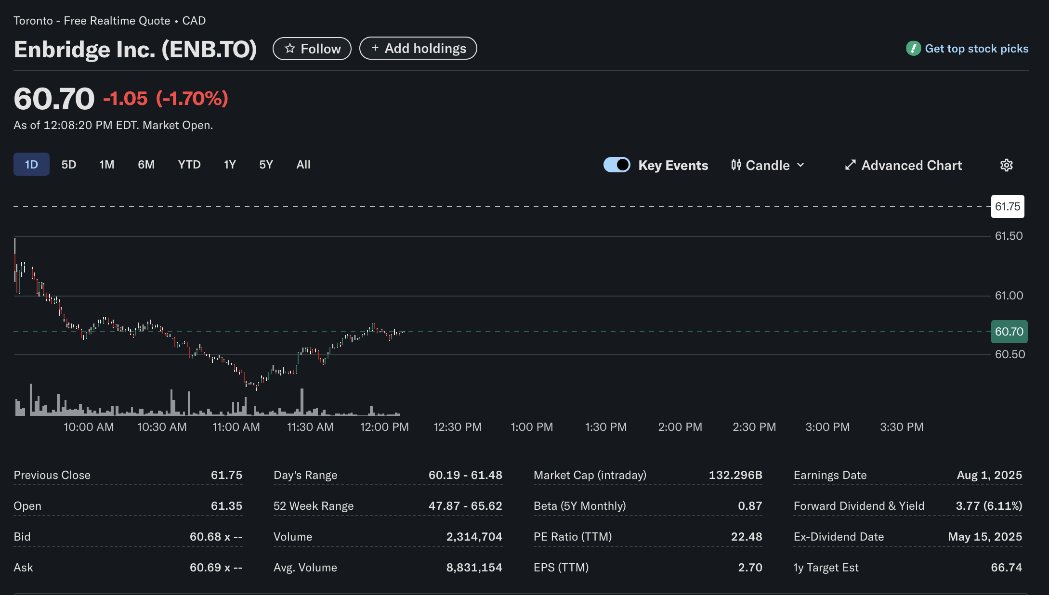Click the Add holdings label
Viewport: 1049px width, 595px height.
click(425, 49)
